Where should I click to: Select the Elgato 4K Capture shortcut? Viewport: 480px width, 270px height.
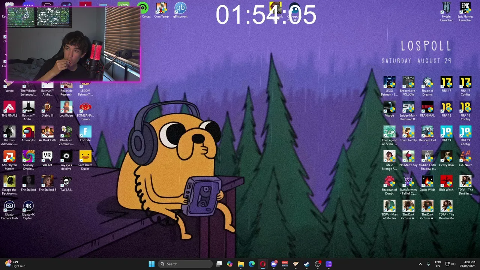28,210
